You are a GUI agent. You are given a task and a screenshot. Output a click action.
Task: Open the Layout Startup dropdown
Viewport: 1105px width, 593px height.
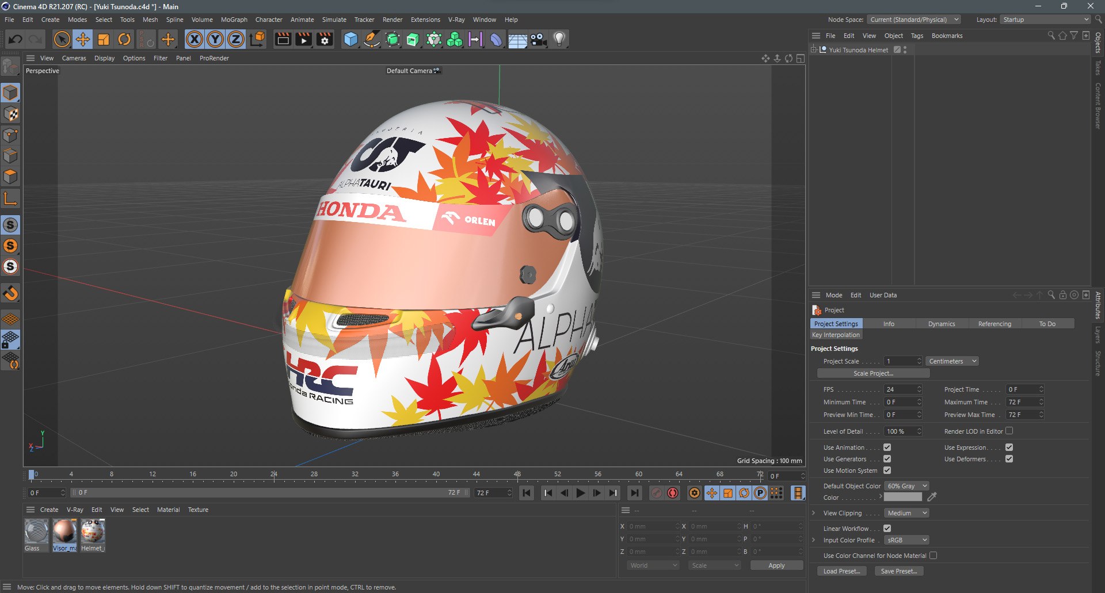[1045, 20]
